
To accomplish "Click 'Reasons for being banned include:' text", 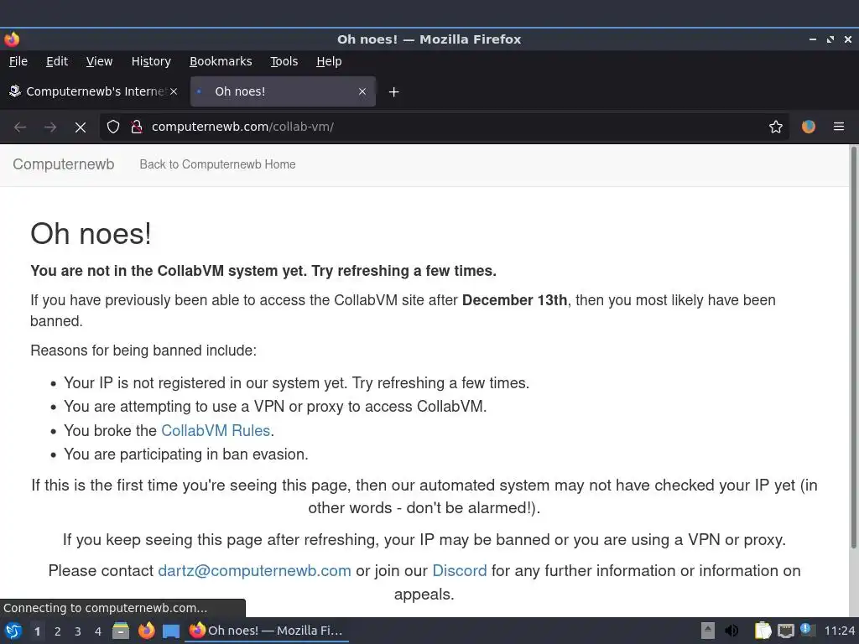I will (x=143, y=351).
